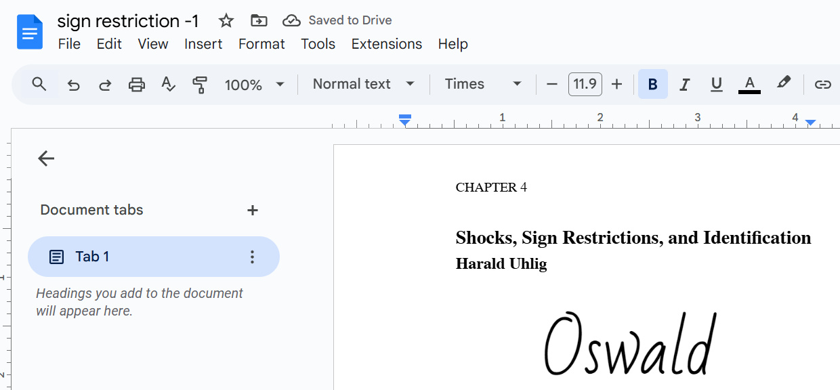Image resolution: width=840 pixels, height=390 pixels.
Task: Insert a link
Action: tap(823, 84)
